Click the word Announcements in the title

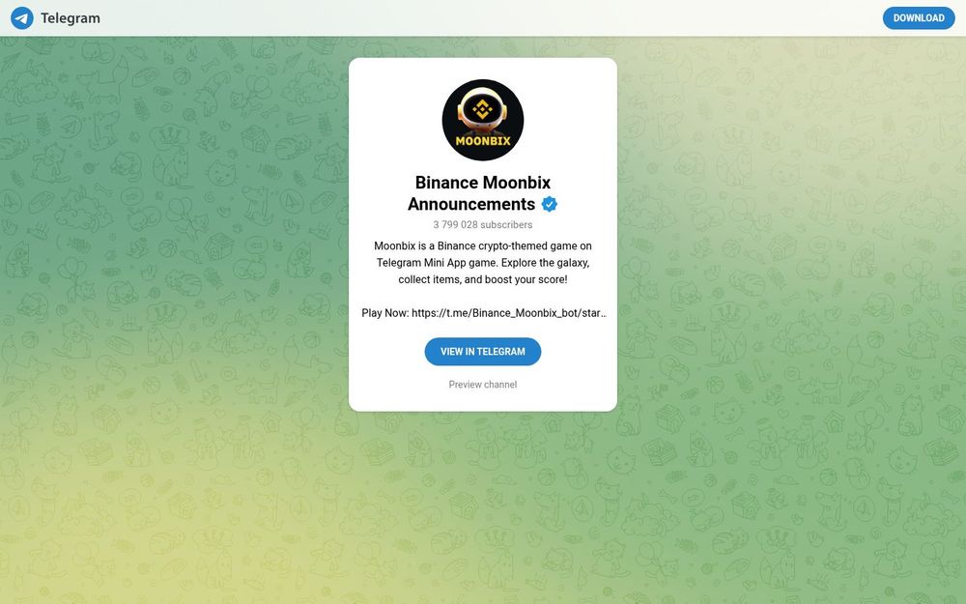(x=471, y=204)
